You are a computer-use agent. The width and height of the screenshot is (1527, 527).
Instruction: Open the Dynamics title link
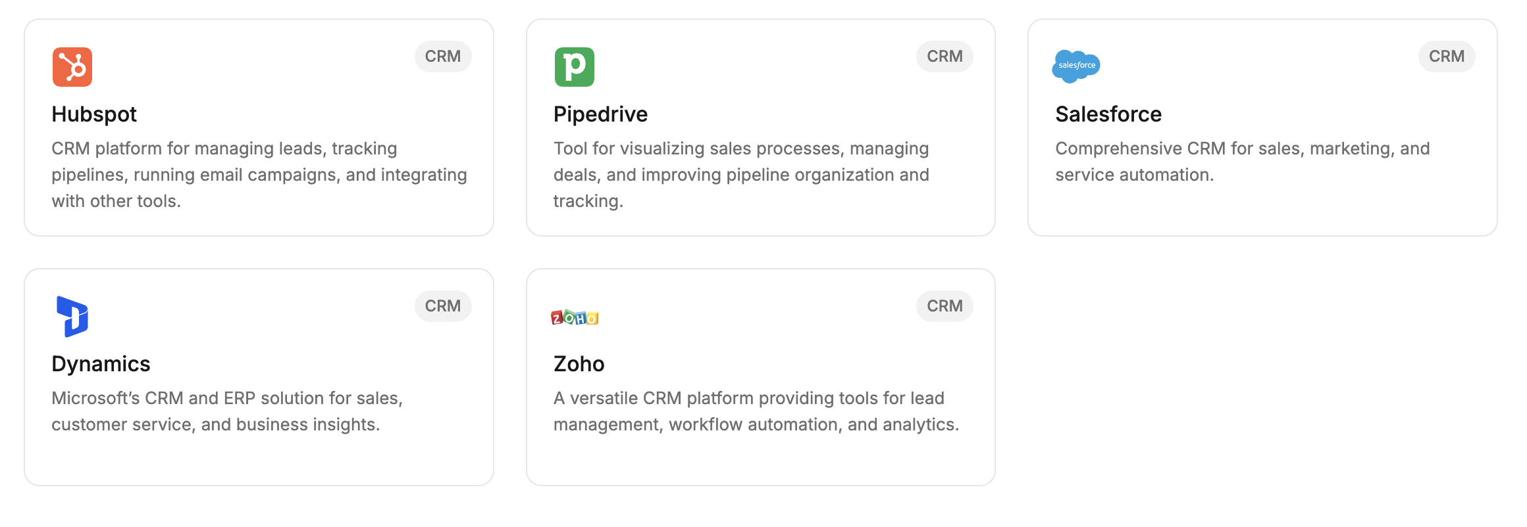tap(101, 364)
